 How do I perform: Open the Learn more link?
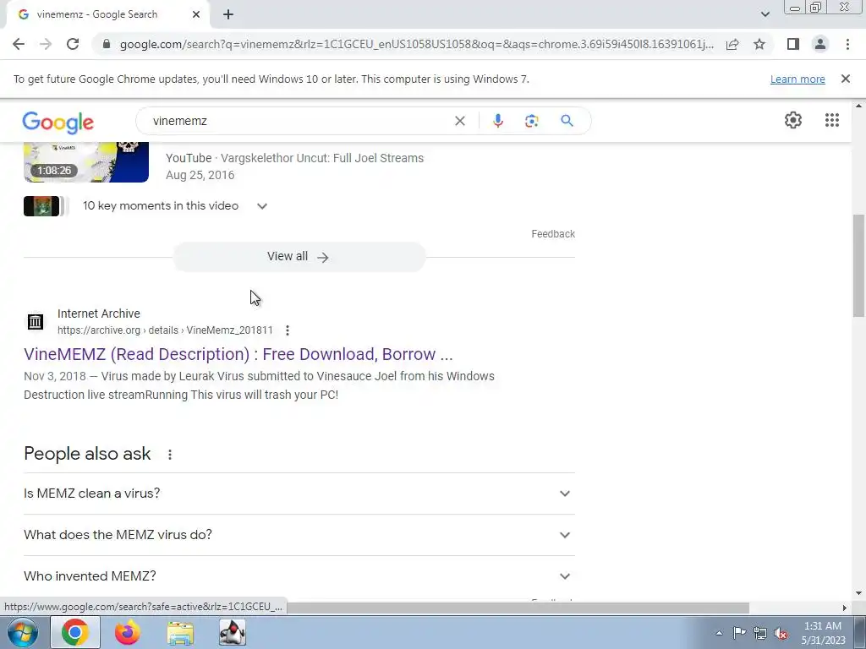pos(797,79)
